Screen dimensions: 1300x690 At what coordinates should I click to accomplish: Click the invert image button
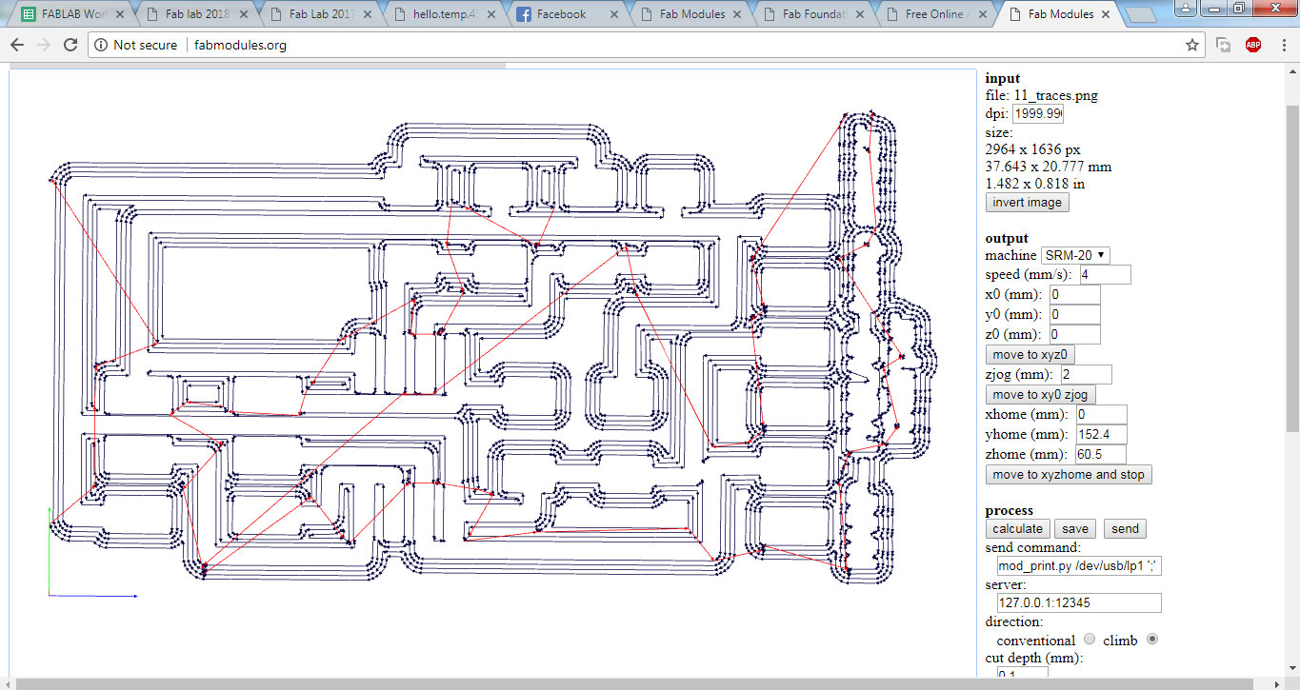(x=1028, y=203)
